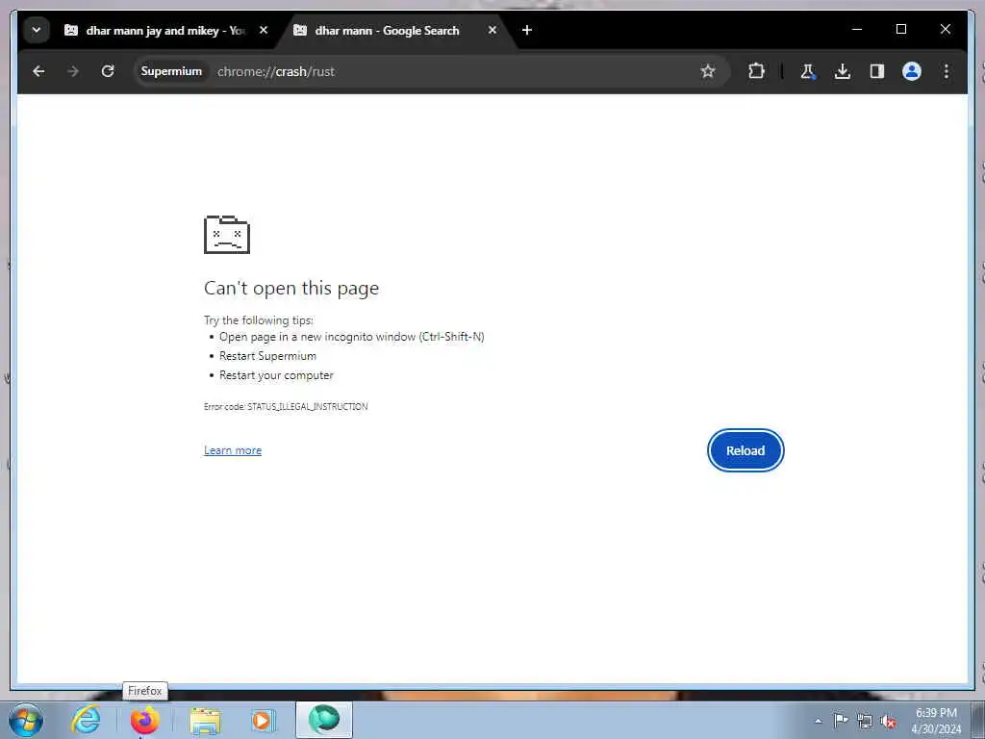
Task: Click the Supermium taskbar button
Action: [324, 720]
